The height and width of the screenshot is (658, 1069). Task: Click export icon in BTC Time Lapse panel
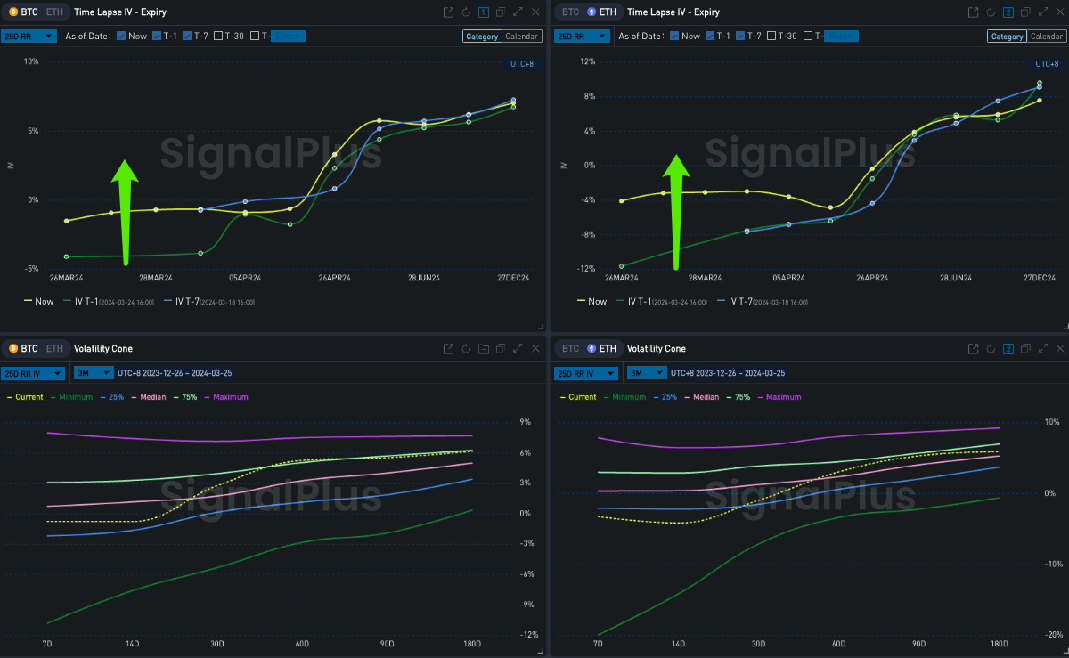449,12
